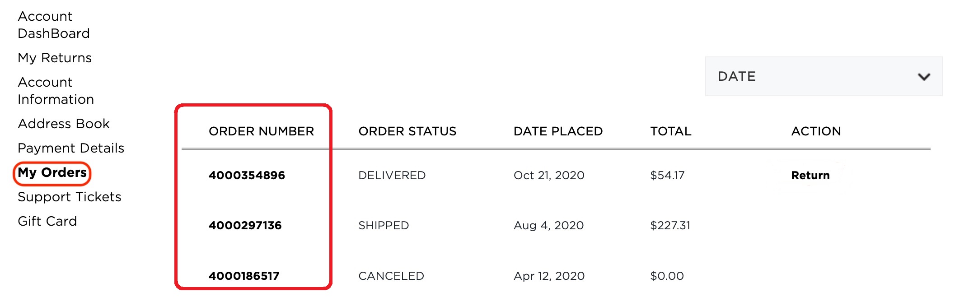Start a Return for order 4000354896
The width and height of the screenshot is (955, 297).
(809, 175)
